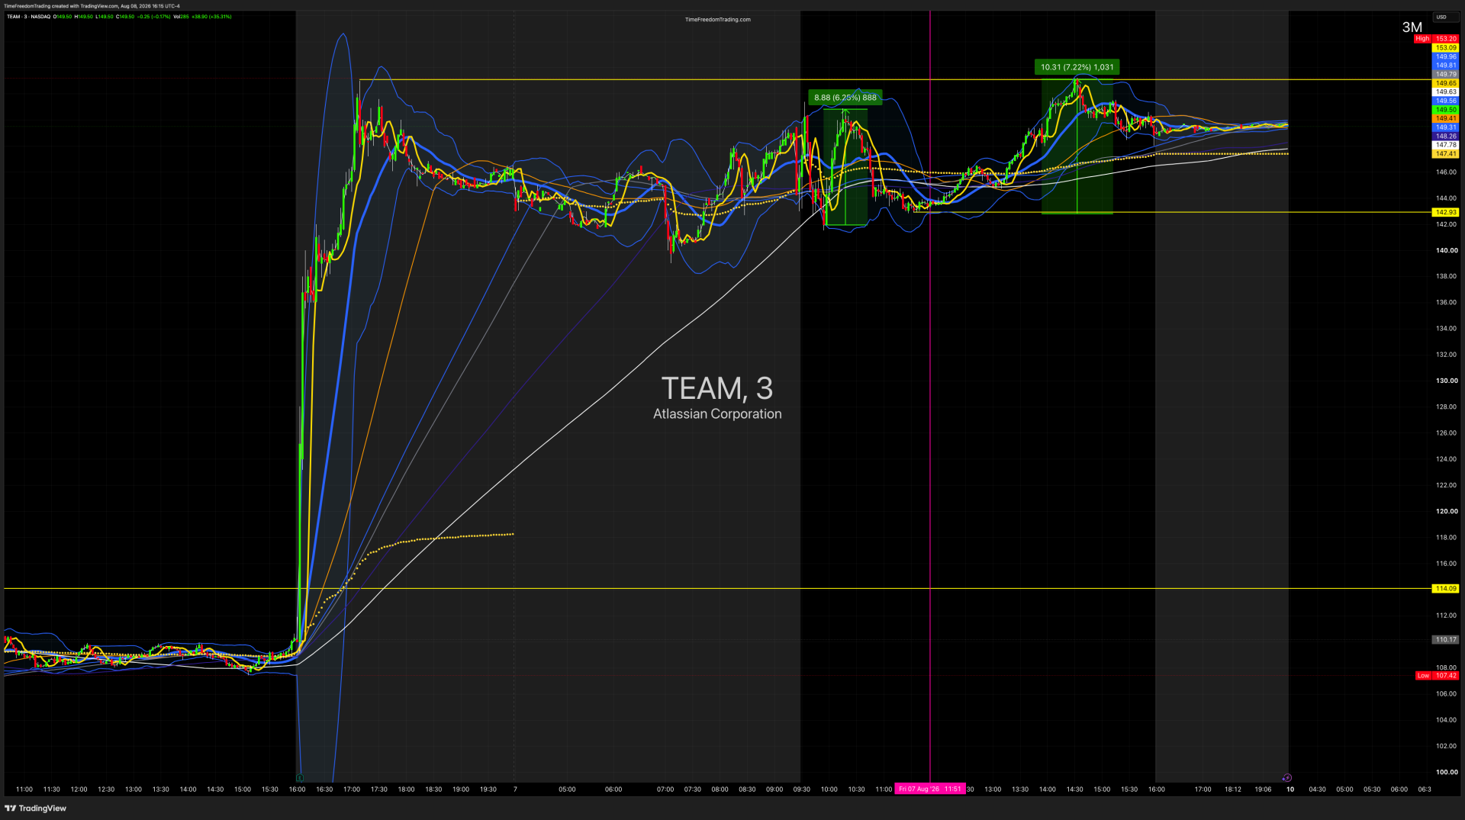
Task: Click the 07:30 time axis label
Action: 692,789
